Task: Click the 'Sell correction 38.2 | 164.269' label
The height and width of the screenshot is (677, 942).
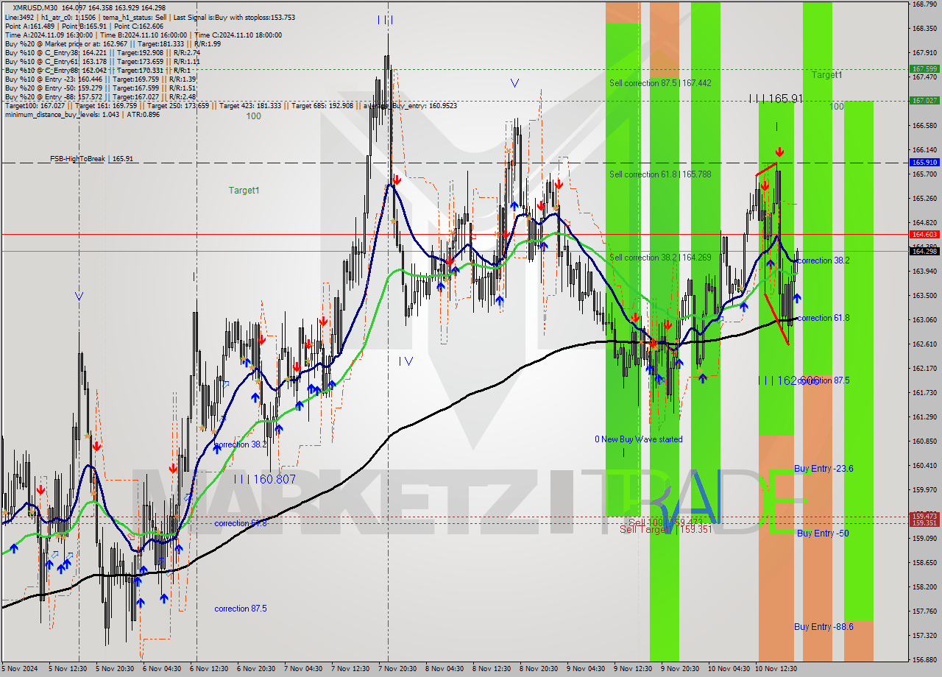Action: [660, 258]
